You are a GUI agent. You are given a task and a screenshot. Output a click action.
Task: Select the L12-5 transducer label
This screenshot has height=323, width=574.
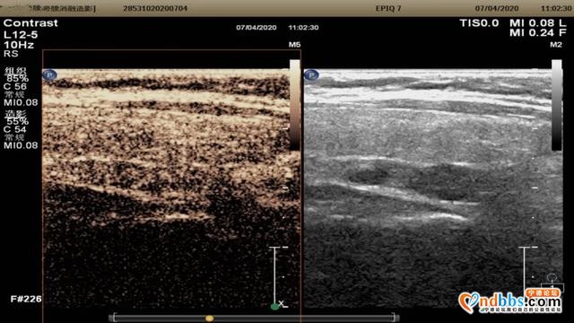(21, 35)
